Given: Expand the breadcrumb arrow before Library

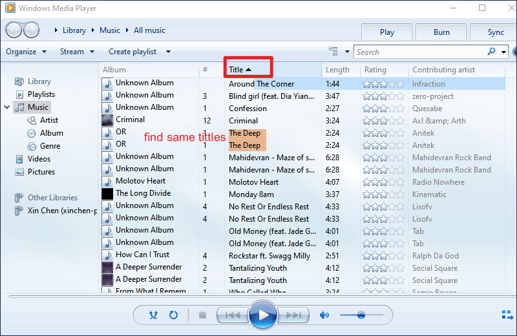Looking at the screenshot, I should coord(56,30).
